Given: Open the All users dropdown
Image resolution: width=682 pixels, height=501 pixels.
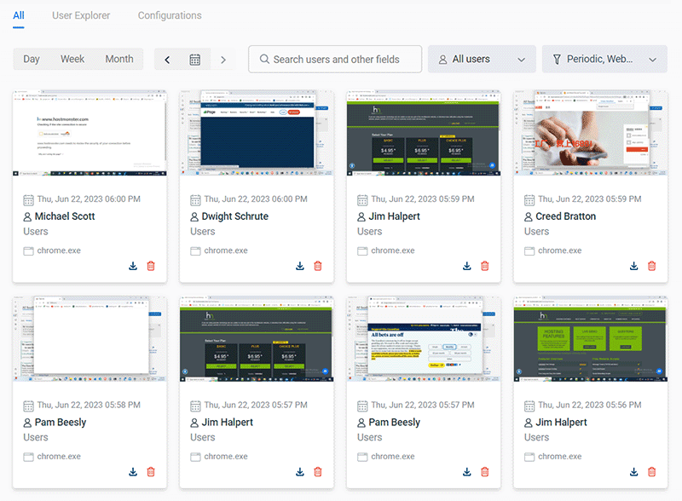Looking at the screenshot, I should coord(482,59).
